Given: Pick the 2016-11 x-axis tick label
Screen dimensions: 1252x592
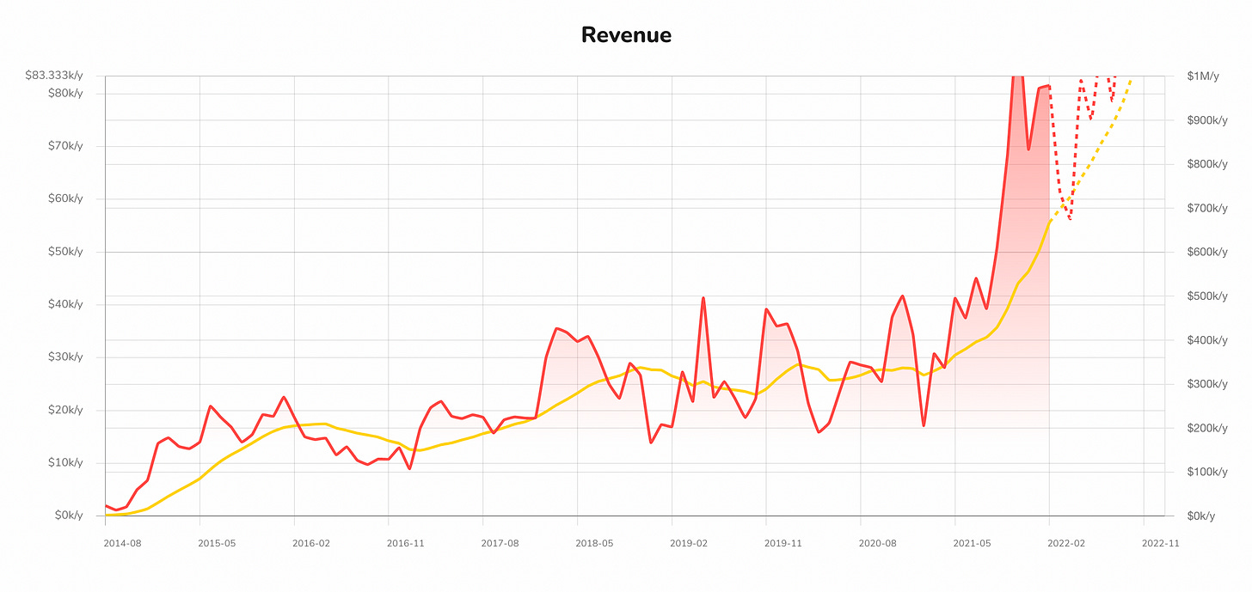Looking at the screenshot, I should pos(405,543).
